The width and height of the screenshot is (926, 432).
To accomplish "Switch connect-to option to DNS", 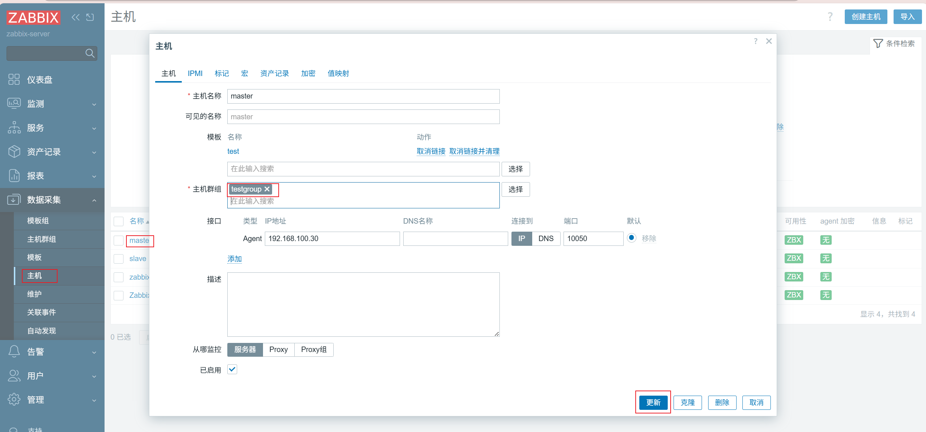I will 546,239.
